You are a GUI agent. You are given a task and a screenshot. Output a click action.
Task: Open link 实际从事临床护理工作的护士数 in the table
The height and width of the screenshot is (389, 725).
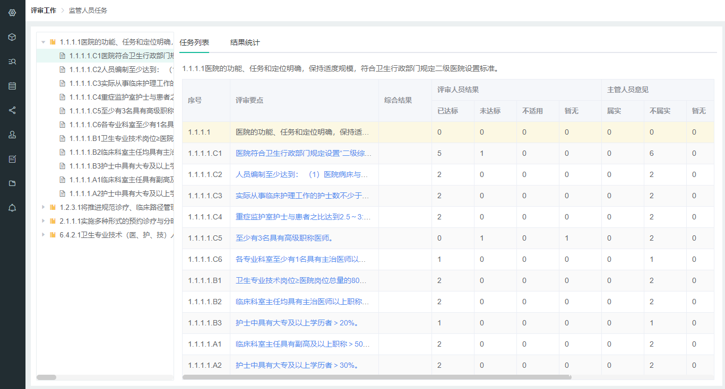303,196
